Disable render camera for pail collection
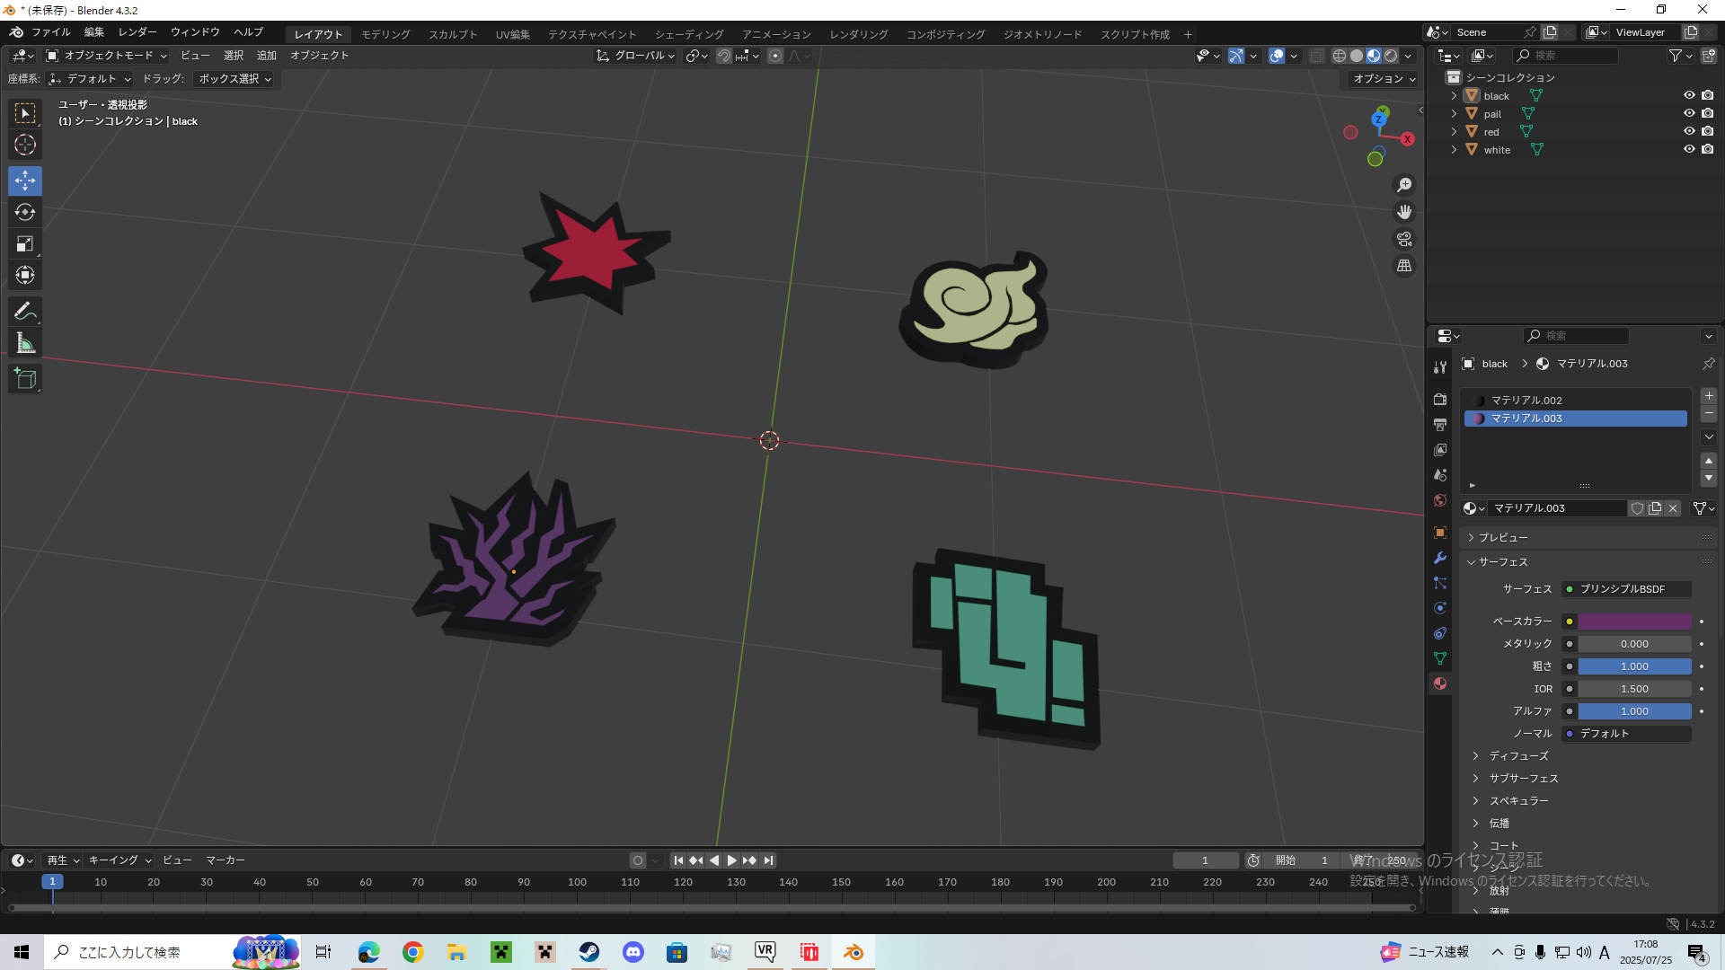 [1708, 113]
